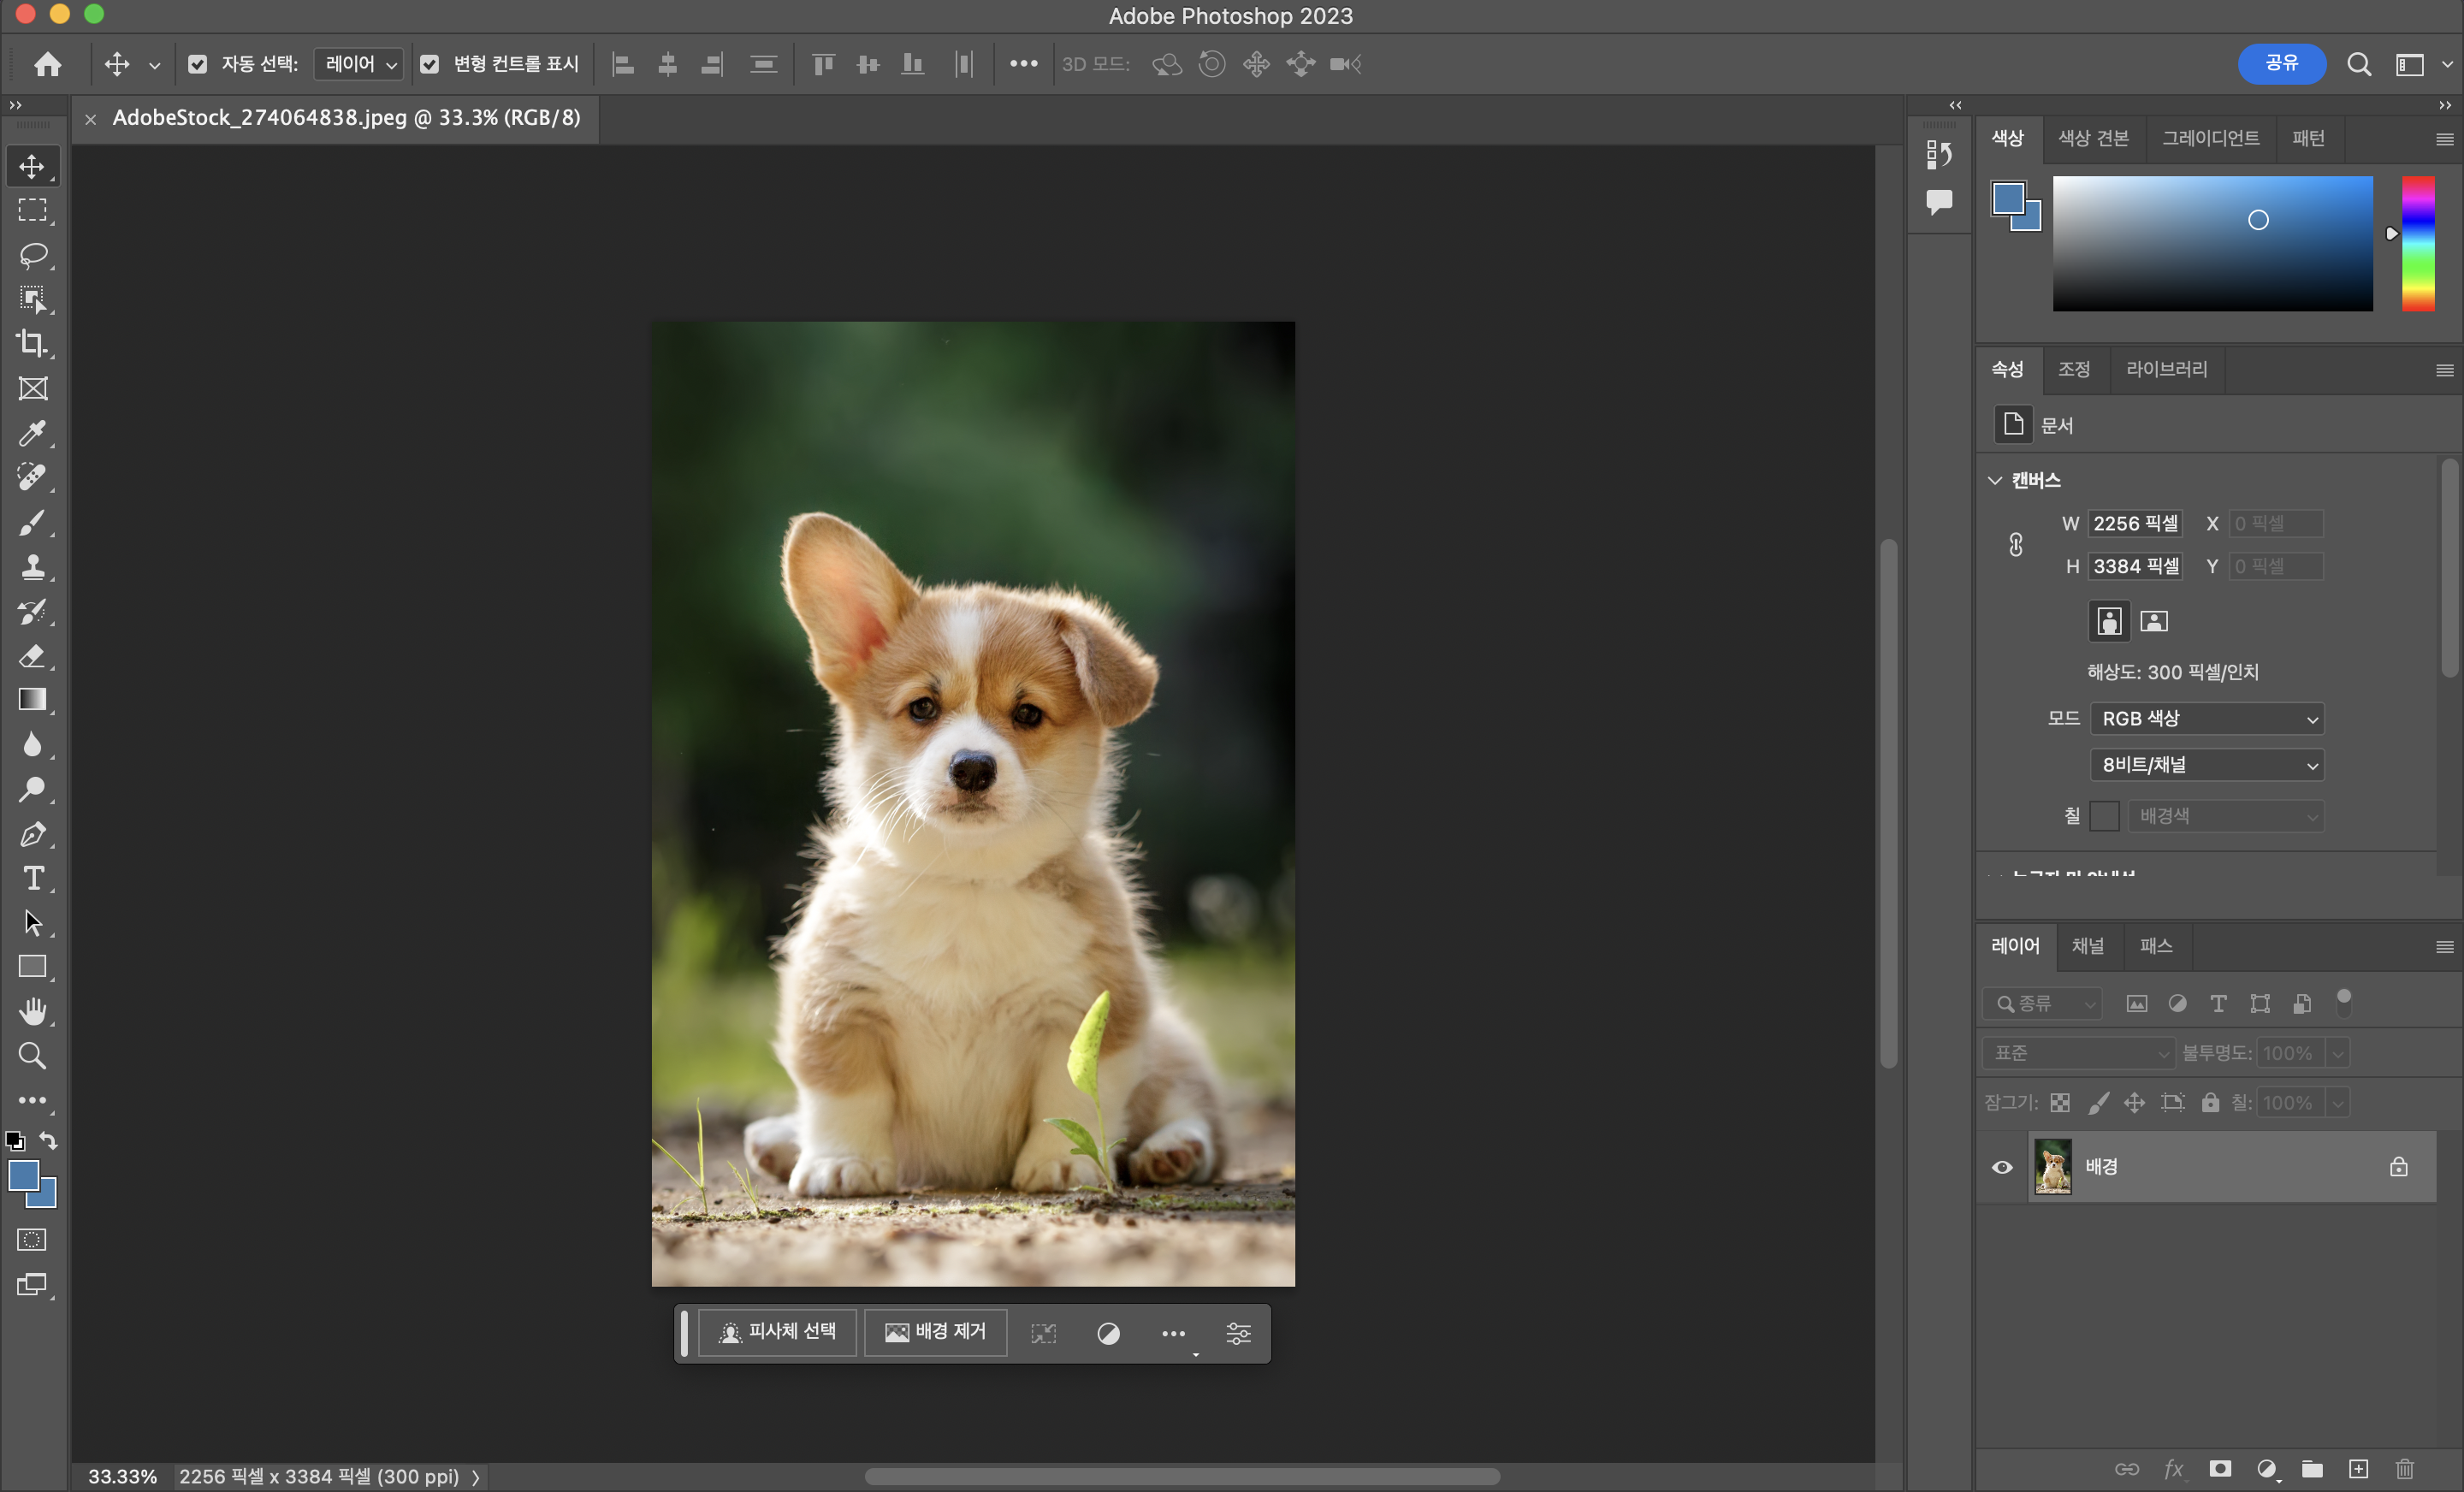Open the 그레이디언트 tab
This screenshot has width=2464, height=1492.
click(2210, 138)
